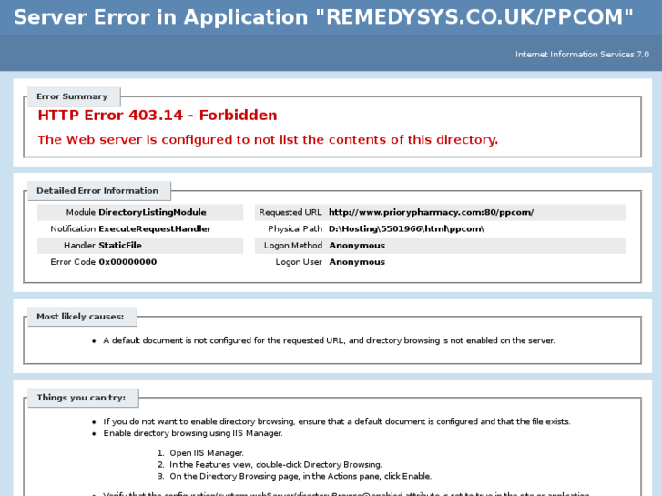Image resolution: width=662 pixels, height=496 pixels.
Task: Click the Detailed Error Information label
Action: [x=97, y=191]
